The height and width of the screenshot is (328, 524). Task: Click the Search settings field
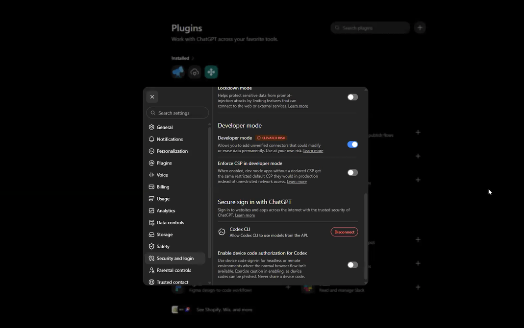(x=177, y=113)
